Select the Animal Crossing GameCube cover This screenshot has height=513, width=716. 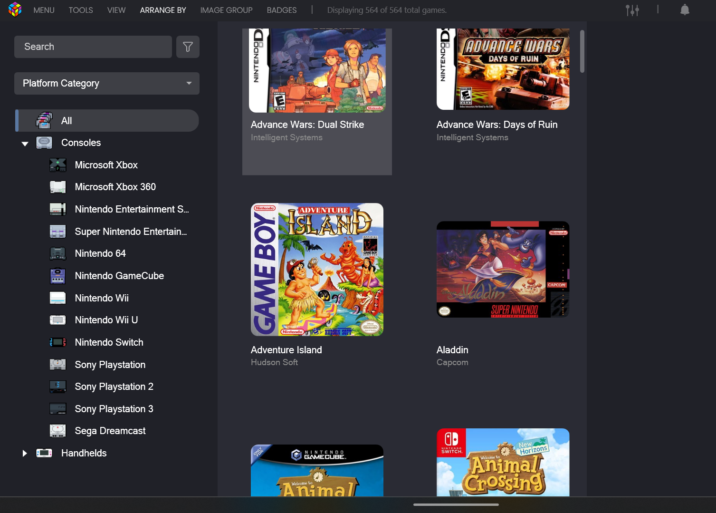pos(317,471)
